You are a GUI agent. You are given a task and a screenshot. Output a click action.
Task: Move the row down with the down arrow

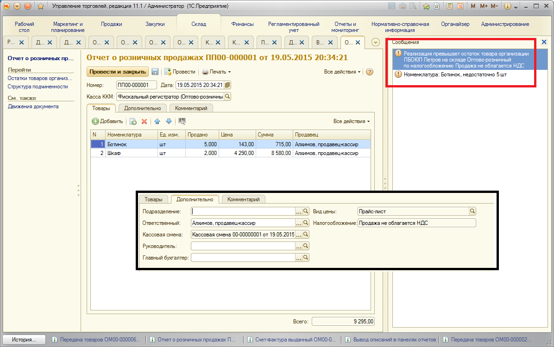(x=169, y=121)
